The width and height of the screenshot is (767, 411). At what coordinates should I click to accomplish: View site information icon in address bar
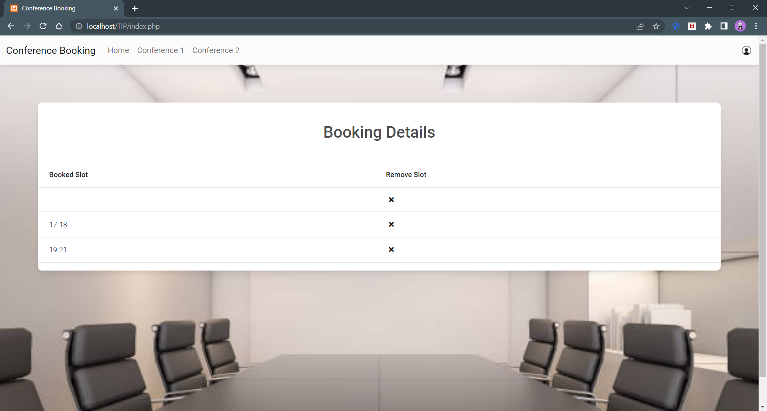click(x=79, y=26)
